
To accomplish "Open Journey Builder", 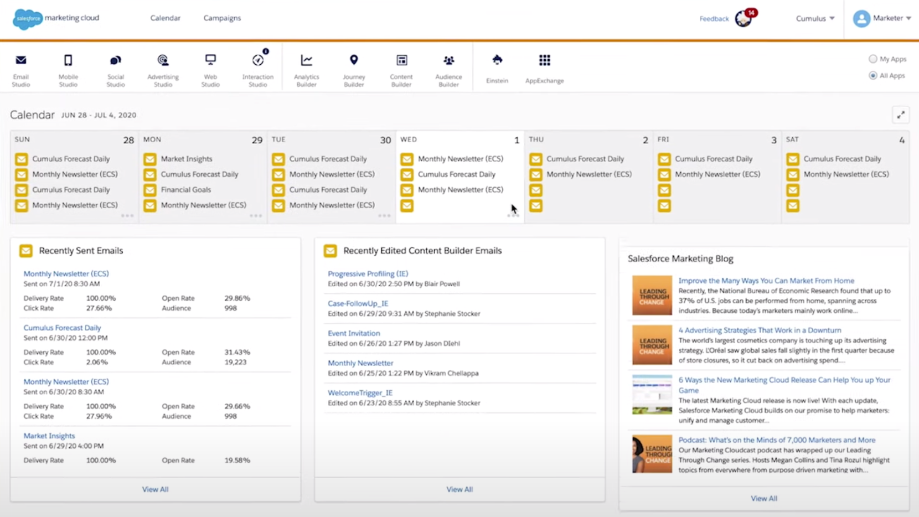I will 354,68.
